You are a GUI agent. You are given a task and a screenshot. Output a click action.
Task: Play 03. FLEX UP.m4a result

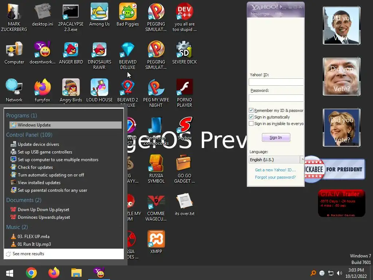(x=33, y=236)
